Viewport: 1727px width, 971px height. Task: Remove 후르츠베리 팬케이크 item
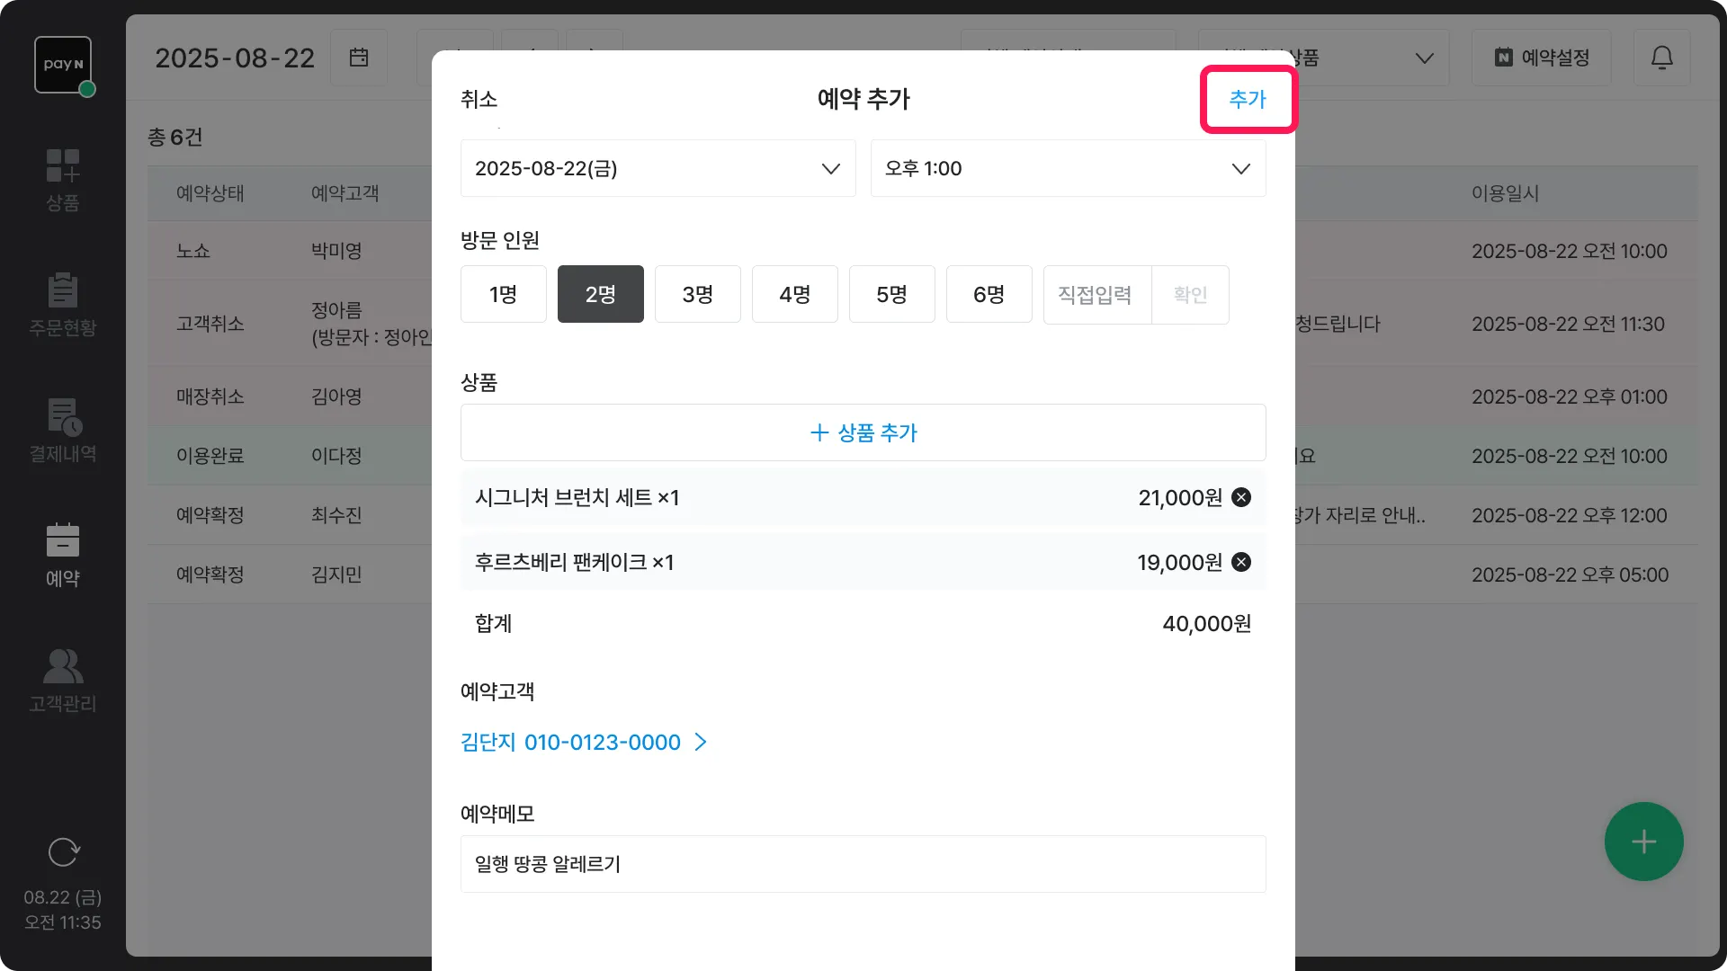tap(1240, 562)
